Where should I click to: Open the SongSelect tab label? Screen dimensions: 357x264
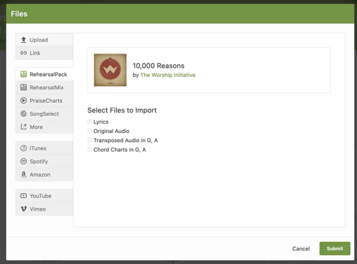tap(44, 114)
